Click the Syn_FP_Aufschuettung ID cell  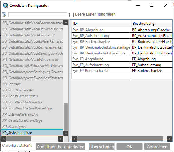(x=101, y=65)
